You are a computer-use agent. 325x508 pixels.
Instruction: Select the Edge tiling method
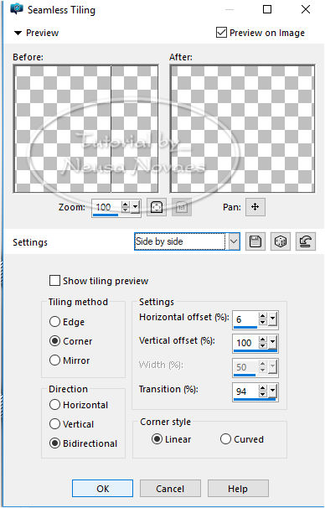point(54,322)
